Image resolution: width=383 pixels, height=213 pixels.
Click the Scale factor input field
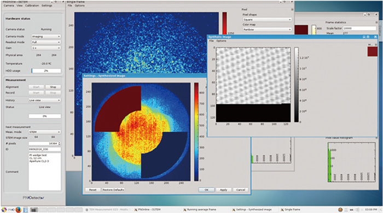[359, 28]
